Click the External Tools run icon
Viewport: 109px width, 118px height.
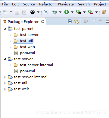tap(90, 12)
